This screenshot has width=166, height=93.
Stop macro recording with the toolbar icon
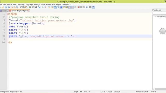(81, 7)
